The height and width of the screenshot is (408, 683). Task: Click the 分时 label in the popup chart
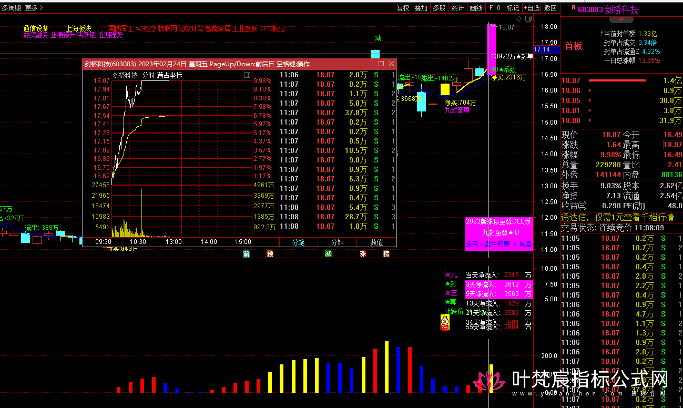pyautogui.click(x=149, y=75)
